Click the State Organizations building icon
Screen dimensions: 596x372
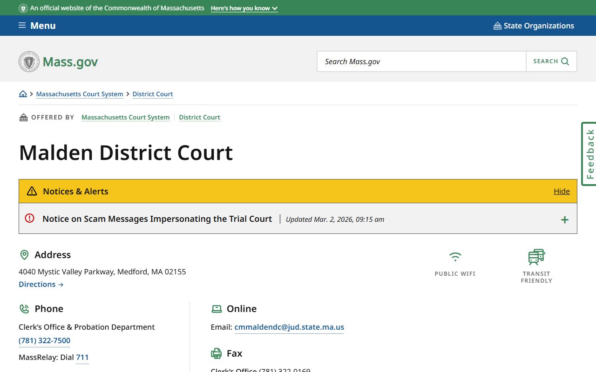click(497, 26)
